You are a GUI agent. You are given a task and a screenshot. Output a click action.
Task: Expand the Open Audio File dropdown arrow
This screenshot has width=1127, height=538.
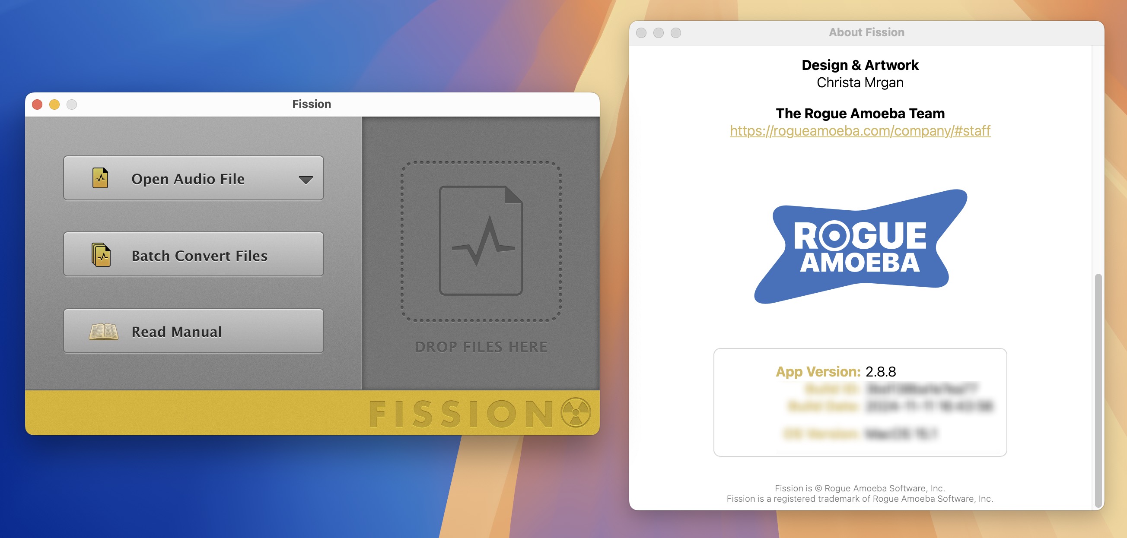(309, 180)
